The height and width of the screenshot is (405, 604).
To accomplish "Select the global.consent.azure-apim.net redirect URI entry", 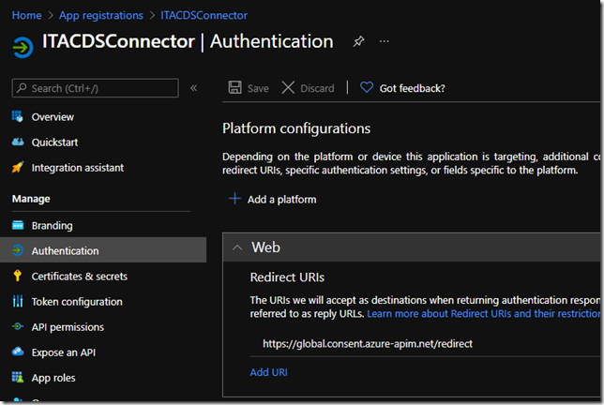I will [x=368, y=344].
